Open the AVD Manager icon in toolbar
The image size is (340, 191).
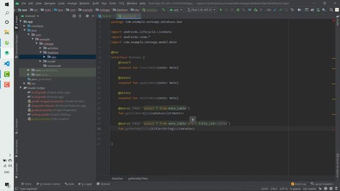pyautogui.click(x=318, y=10)
